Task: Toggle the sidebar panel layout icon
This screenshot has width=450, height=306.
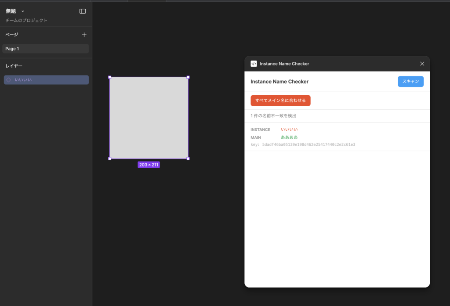Action: pos(83,11)
